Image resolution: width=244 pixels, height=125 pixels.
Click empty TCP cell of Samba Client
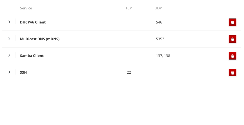tap(129, 56)
